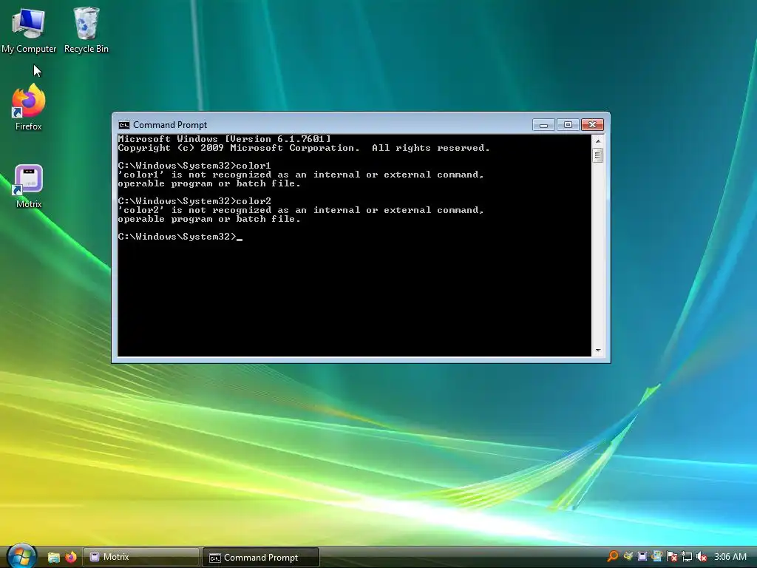Select the Recycle Bin desktop icon

coord(86,30)
